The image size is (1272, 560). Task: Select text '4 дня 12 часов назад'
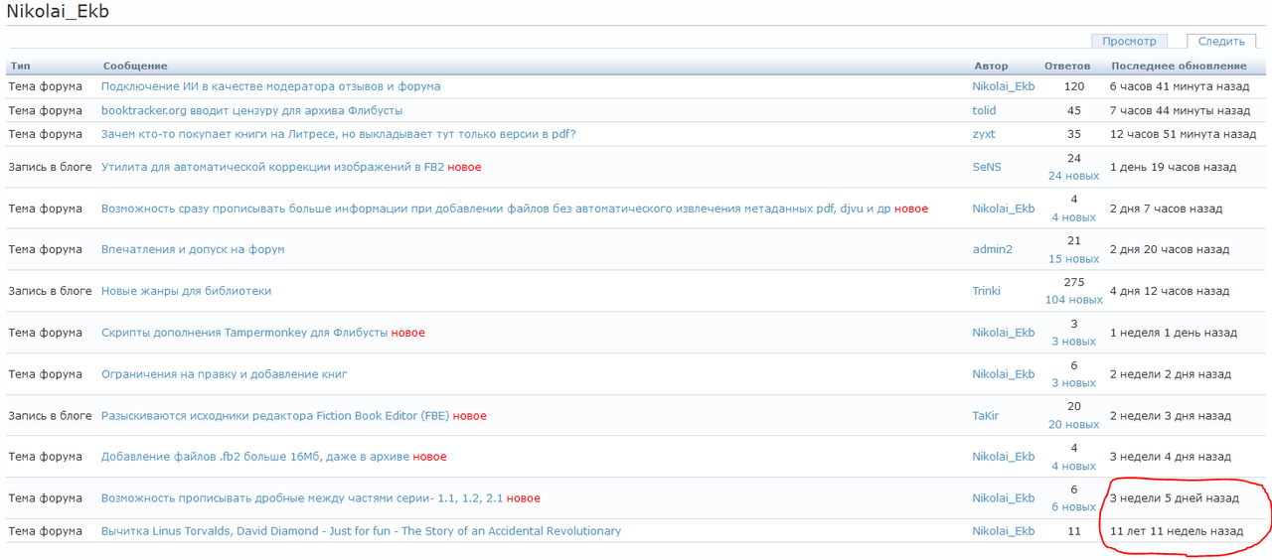1170,291
